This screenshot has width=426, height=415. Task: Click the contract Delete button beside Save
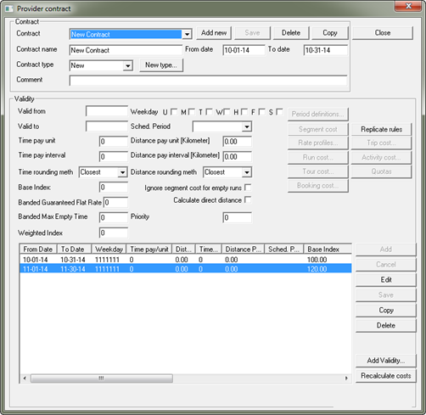click(291, 33)
